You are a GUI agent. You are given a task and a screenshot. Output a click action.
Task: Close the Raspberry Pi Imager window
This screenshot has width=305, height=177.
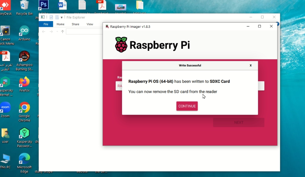click(271, 26)
